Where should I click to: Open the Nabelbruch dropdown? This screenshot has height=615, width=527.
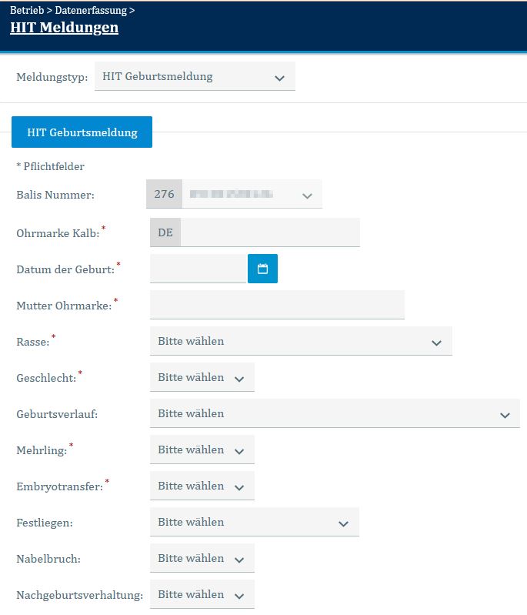202,558
